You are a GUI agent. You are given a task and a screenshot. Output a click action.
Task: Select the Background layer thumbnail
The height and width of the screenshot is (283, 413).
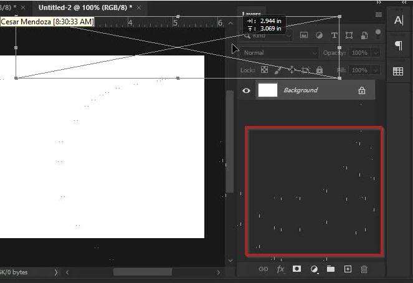pos(268,90)
